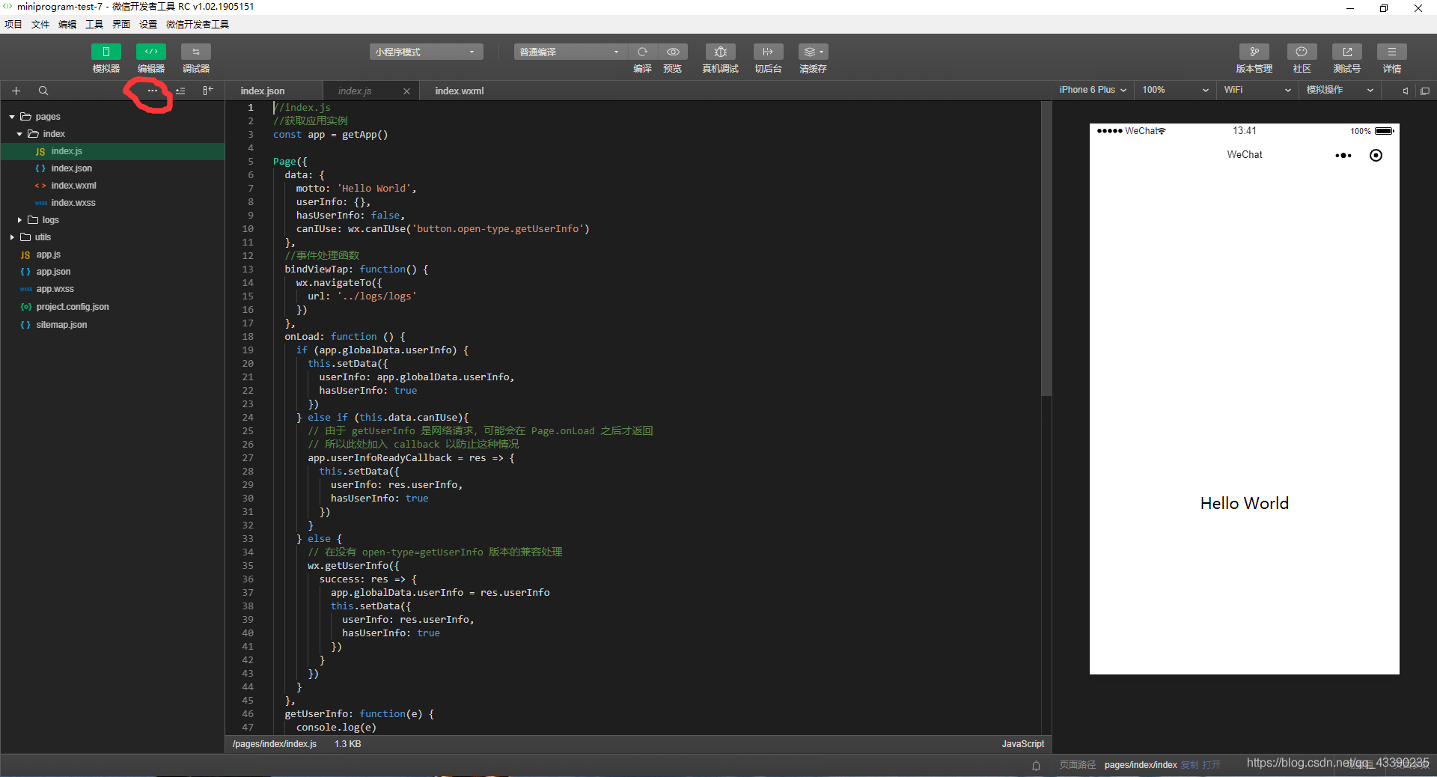This screenshot has width=1437, height=777.
Task: Click the switch to background icon
Action: tap(768, 52)
